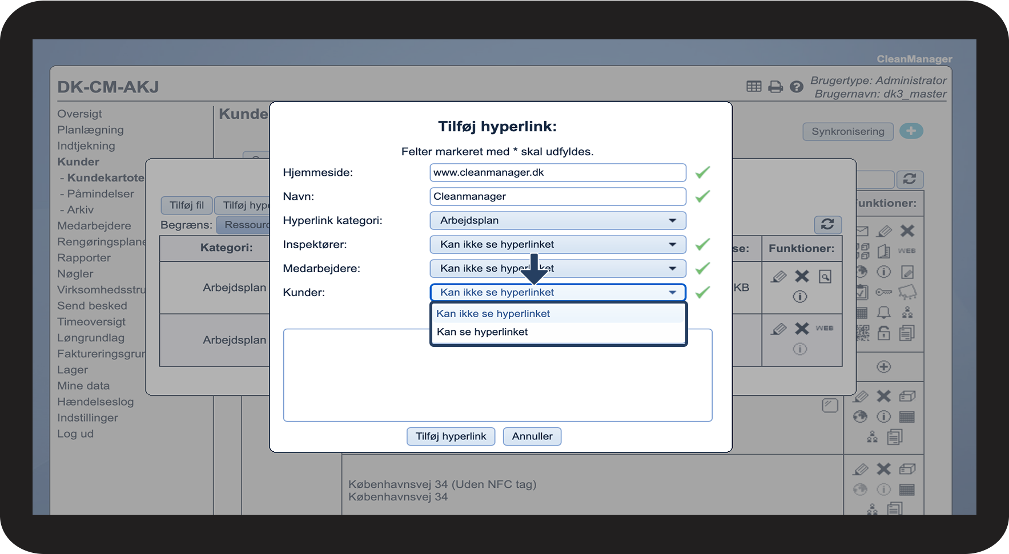Viewport: 1009px width, 554px height.
Task: Click refresh button beside the customer search field
Action: coord(910,179)
